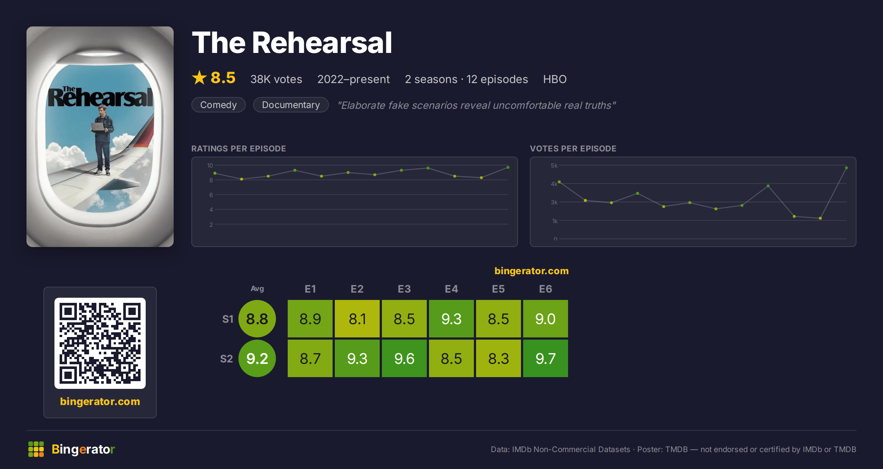The image size is (883, 469).
Task: Select S2 E3 tile rated 9.6
Action: (x=404, y=358)
